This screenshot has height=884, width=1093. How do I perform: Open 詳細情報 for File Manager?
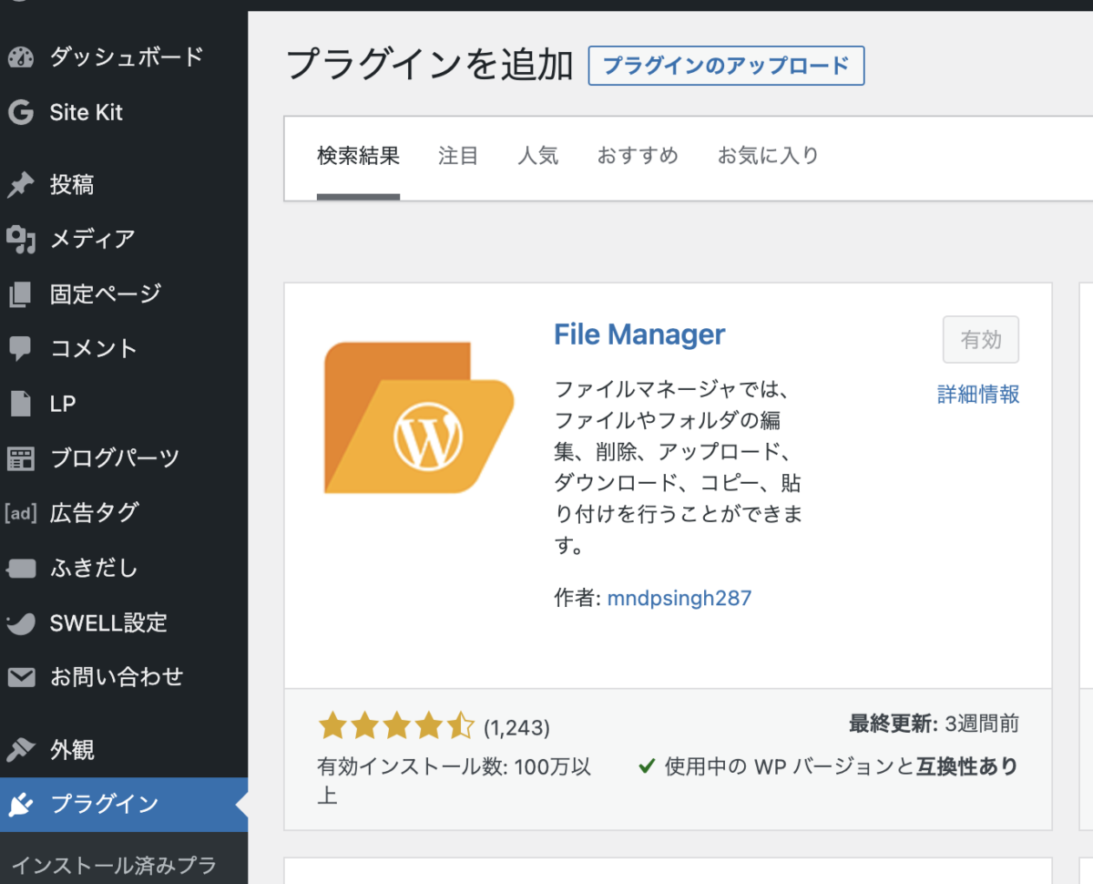(978, 394)
